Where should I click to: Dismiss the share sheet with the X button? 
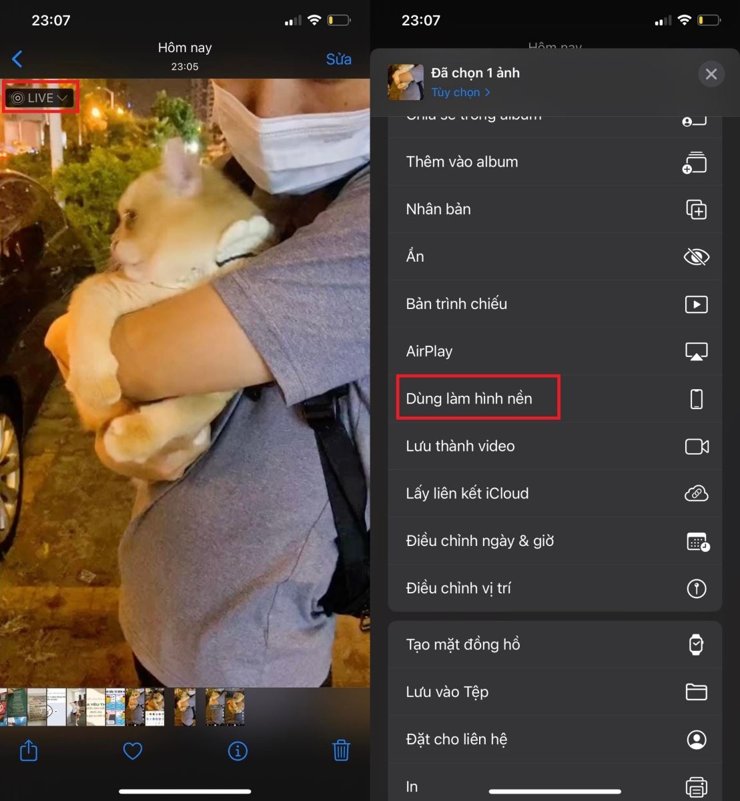click(711, 73)
